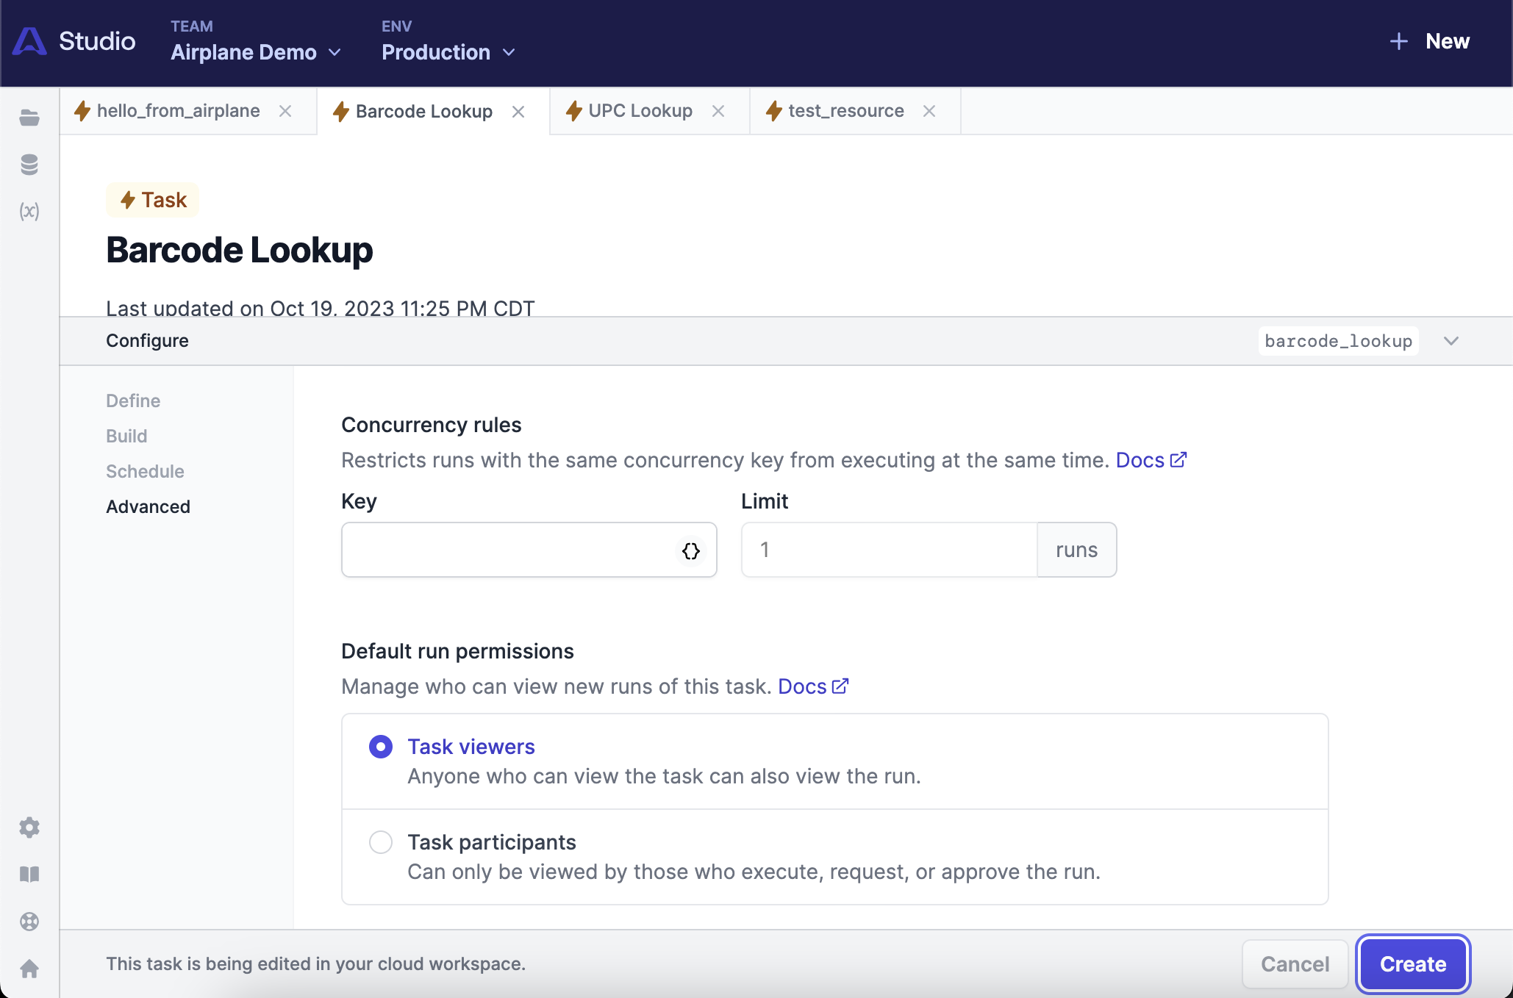The height and width of the screenshot is (998, 1513).
Task: Click 'Can only be viewed by those' description
Action: coord(754,872)
